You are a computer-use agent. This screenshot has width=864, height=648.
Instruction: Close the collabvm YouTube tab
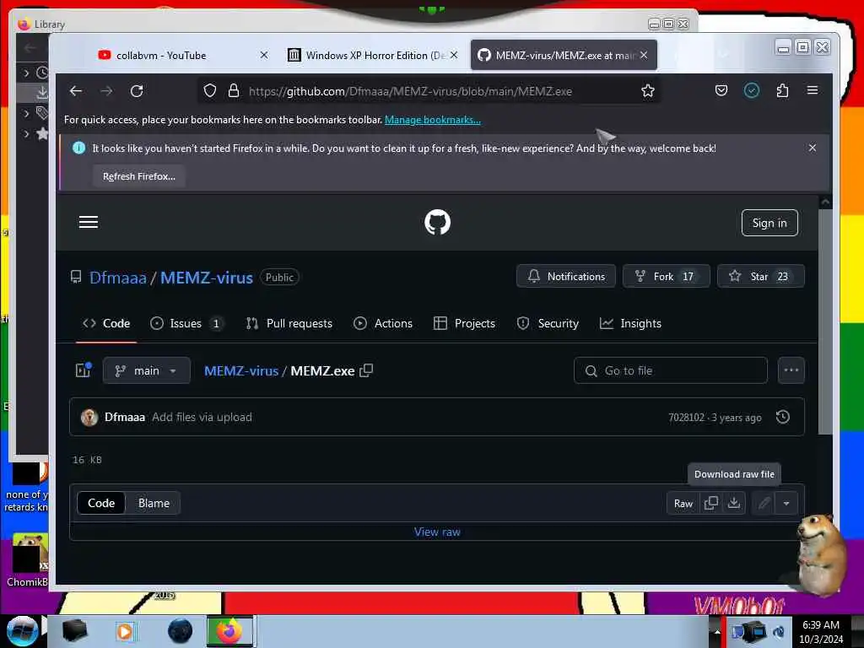pyautogui.click(x=264, y=55)
